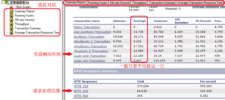Click the Transaction Summary graph icon

pyautogui.click(x=12, y=28)
